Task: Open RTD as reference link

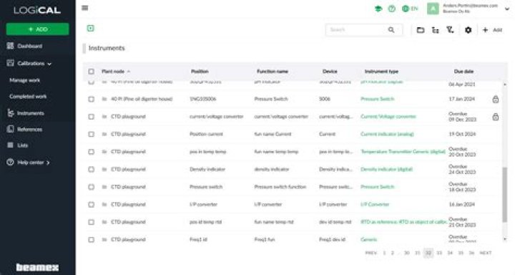Action: (403, 222)
